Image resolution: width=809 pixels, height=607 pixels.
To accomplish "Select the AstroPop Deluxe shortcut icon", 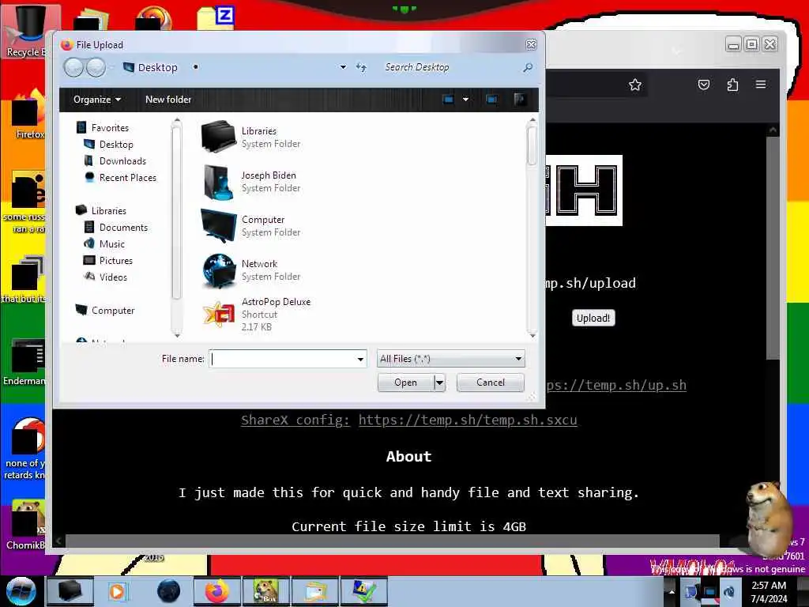I will (218, 314).
